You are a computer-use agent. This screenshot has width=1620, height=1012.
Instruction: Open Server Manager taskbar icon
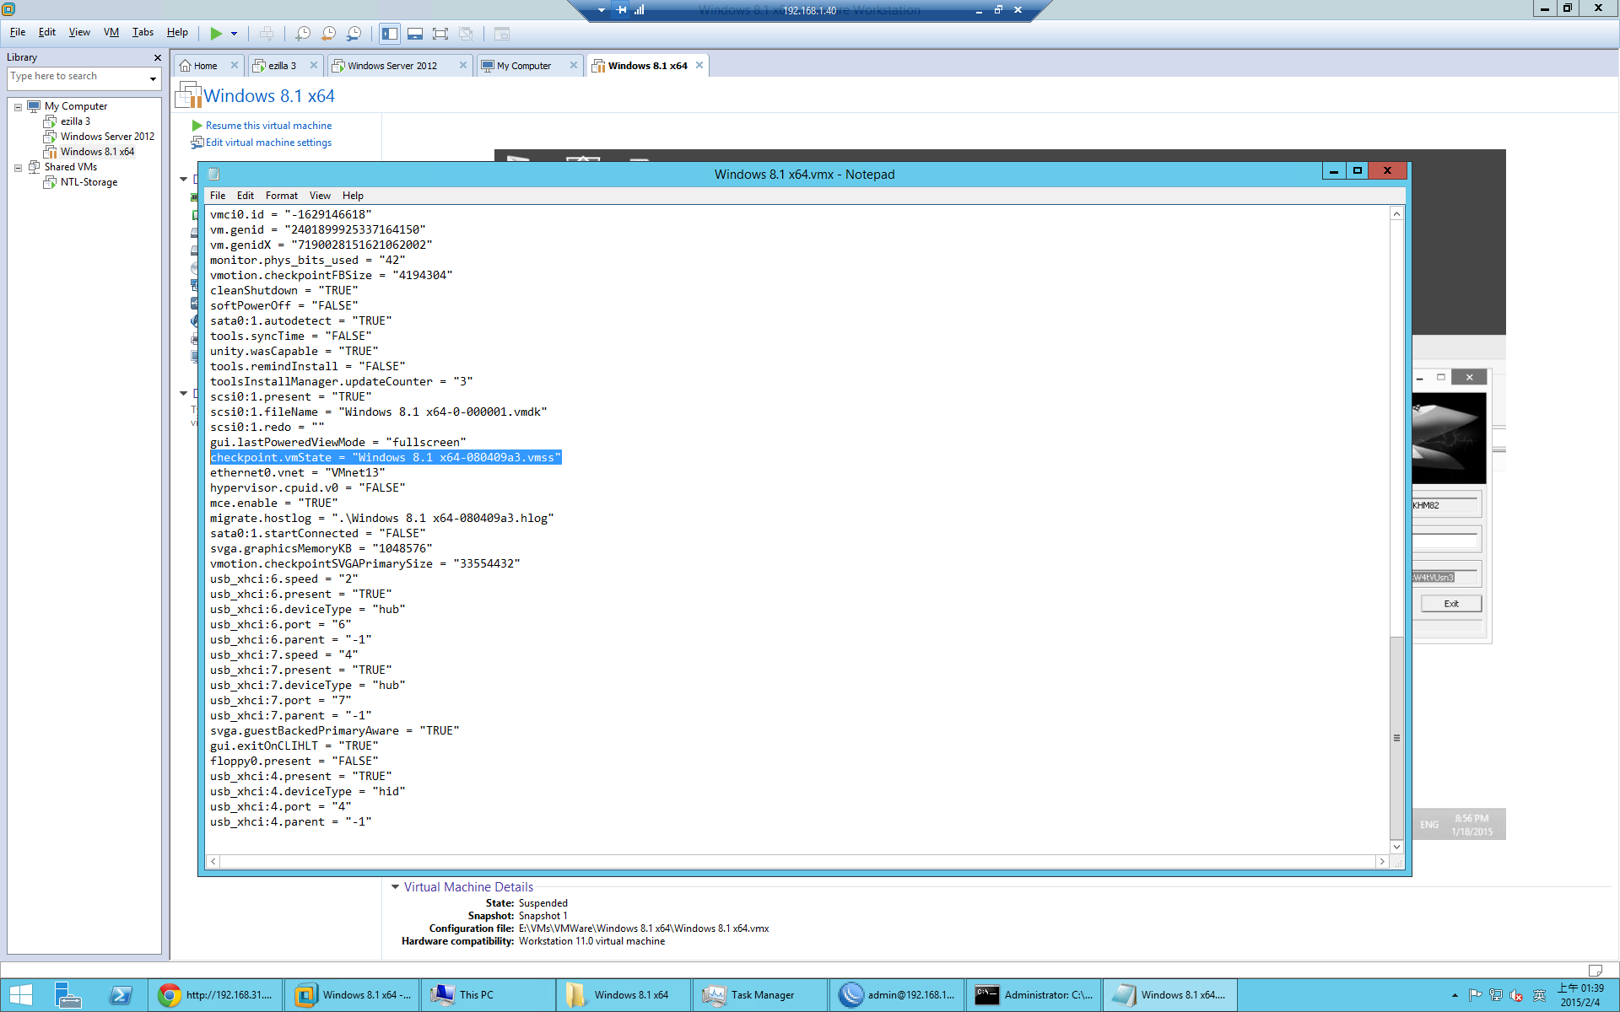click(68, 995)
